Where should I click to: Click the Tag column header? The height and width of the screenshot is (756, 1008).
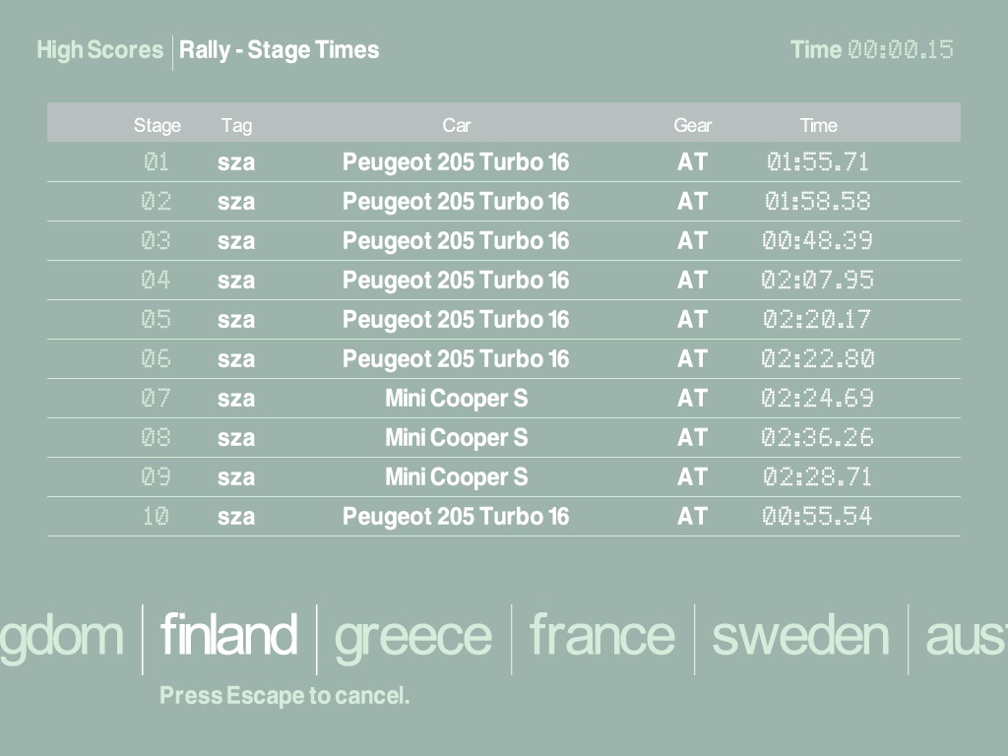[x=236, y=125]
